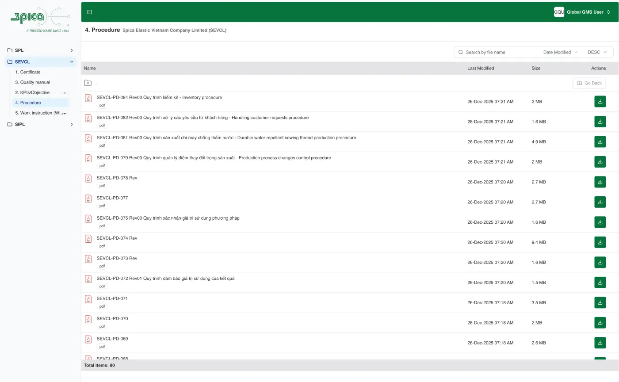Collapse the sidebar using the panel toggle icon
Viewport: 619px width, 382px height.
[x=90, y=11]
